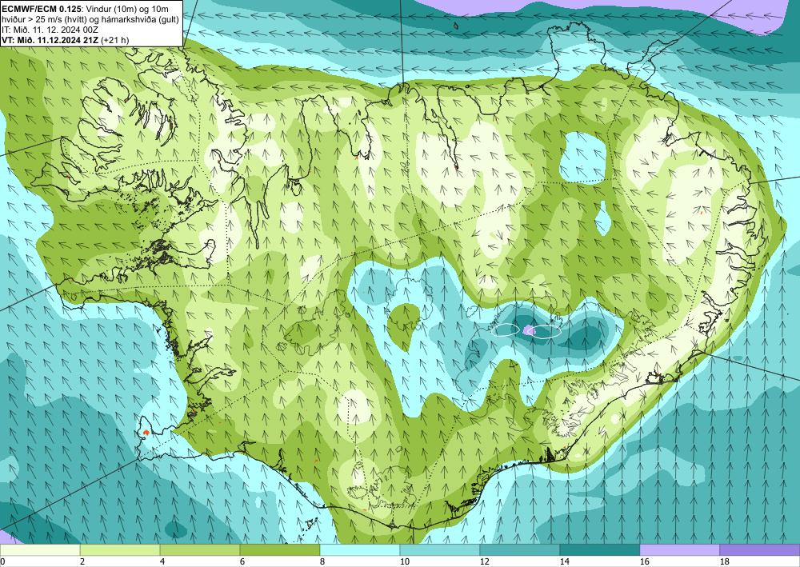Click the 12–14 m/s teal legend swatch
Viewport: 800px width, 567px height.
pos(520,549)
